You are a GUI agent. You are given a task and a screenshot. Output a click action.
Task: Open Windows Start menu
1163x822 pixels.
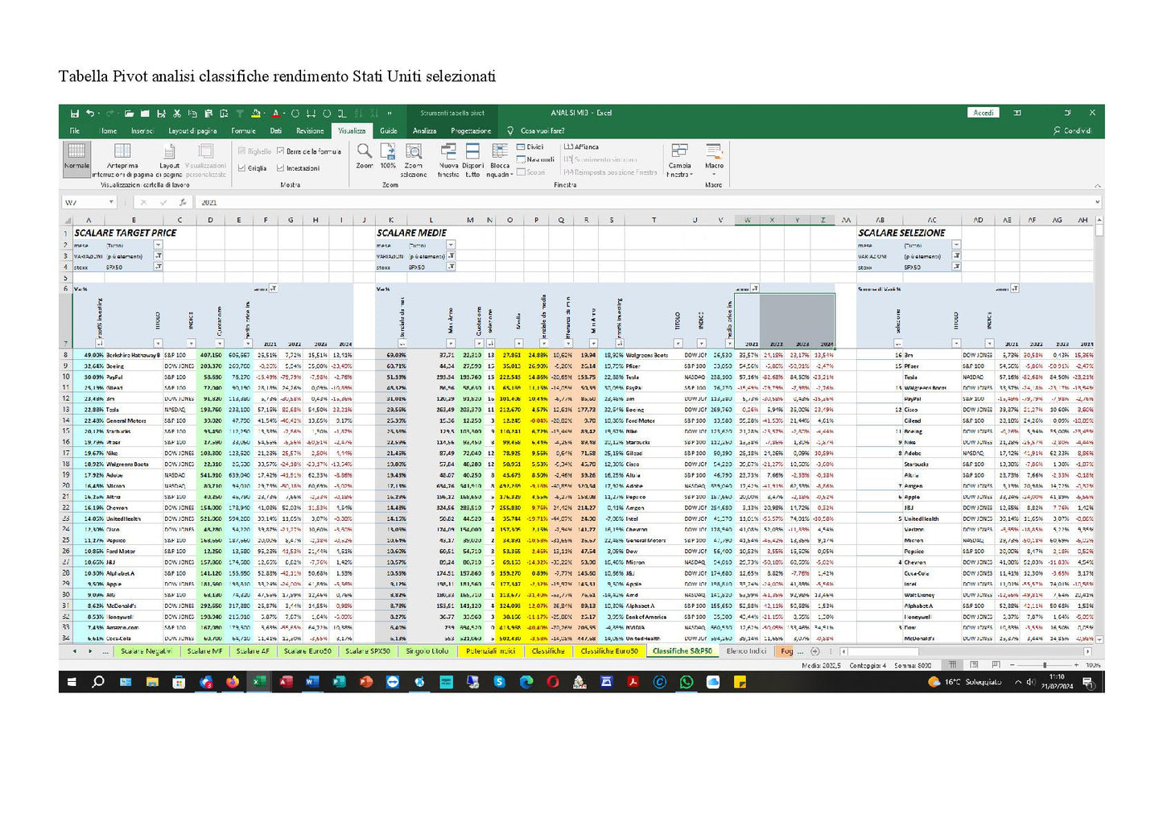pyautogui.click(x=72, y=682)
